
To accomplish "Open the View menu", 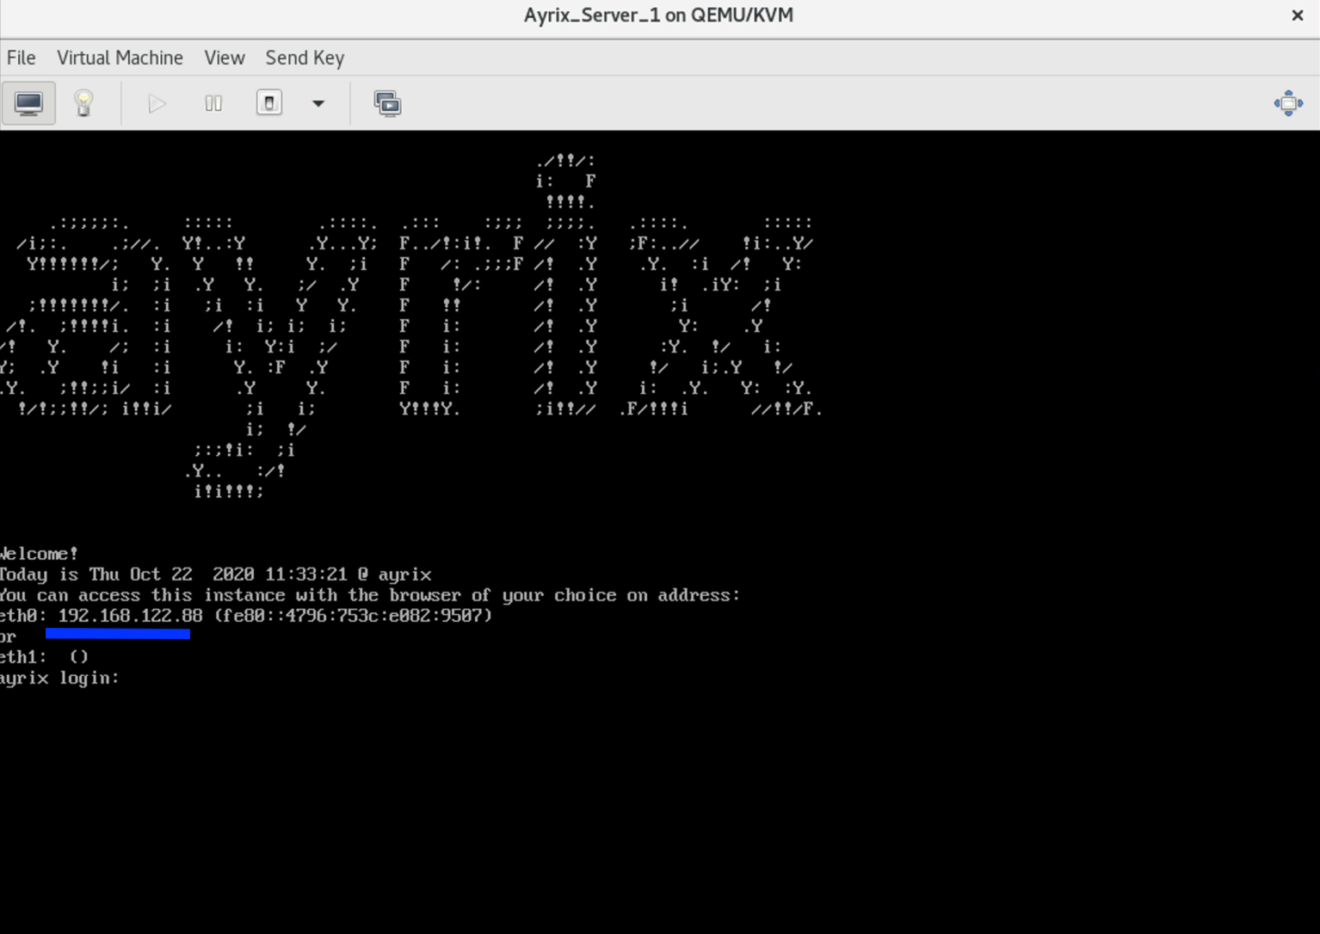I will click(x=225, y=58).
